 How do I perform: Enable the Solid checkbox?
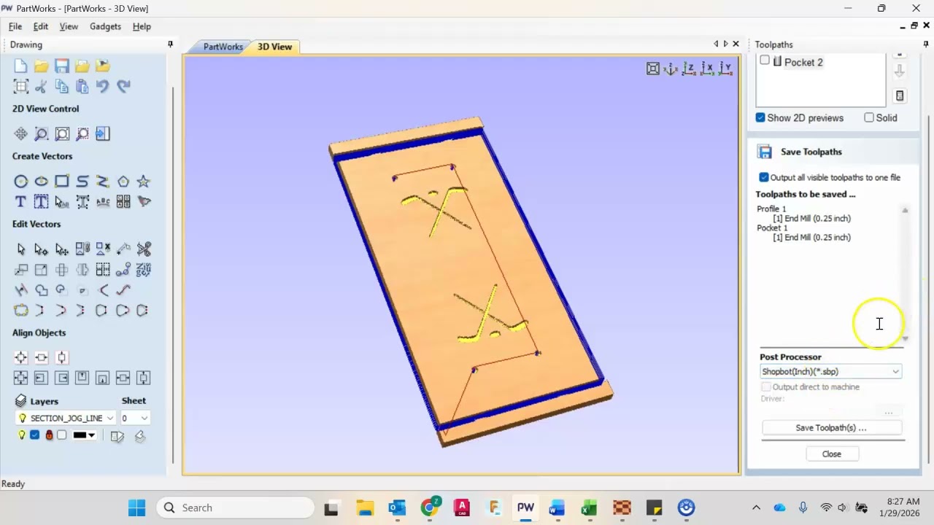pos(869,117)
